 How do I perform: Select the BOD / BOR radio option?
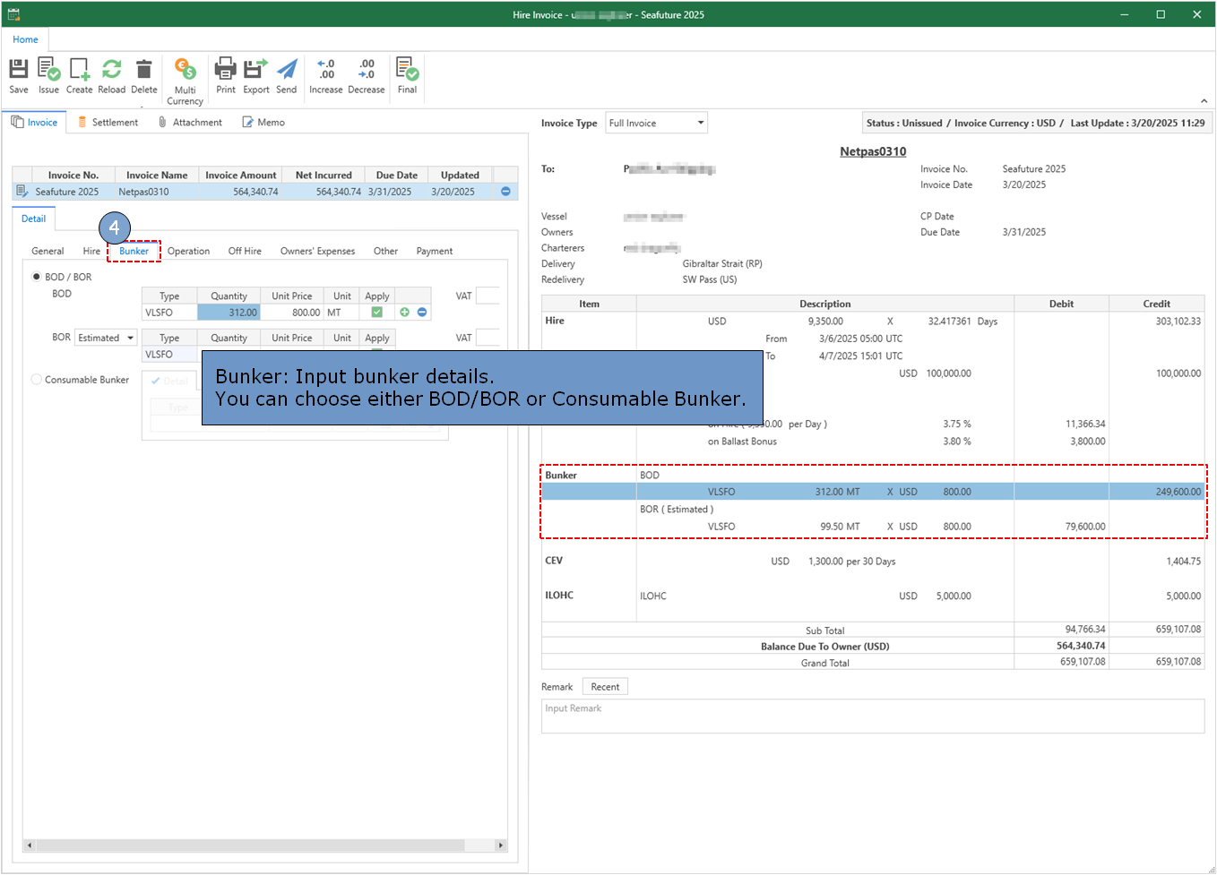point(37,277)
